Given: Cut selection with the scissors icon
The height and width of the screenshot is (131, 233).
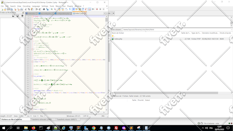Looking at the screenshot, I should 26,9.
